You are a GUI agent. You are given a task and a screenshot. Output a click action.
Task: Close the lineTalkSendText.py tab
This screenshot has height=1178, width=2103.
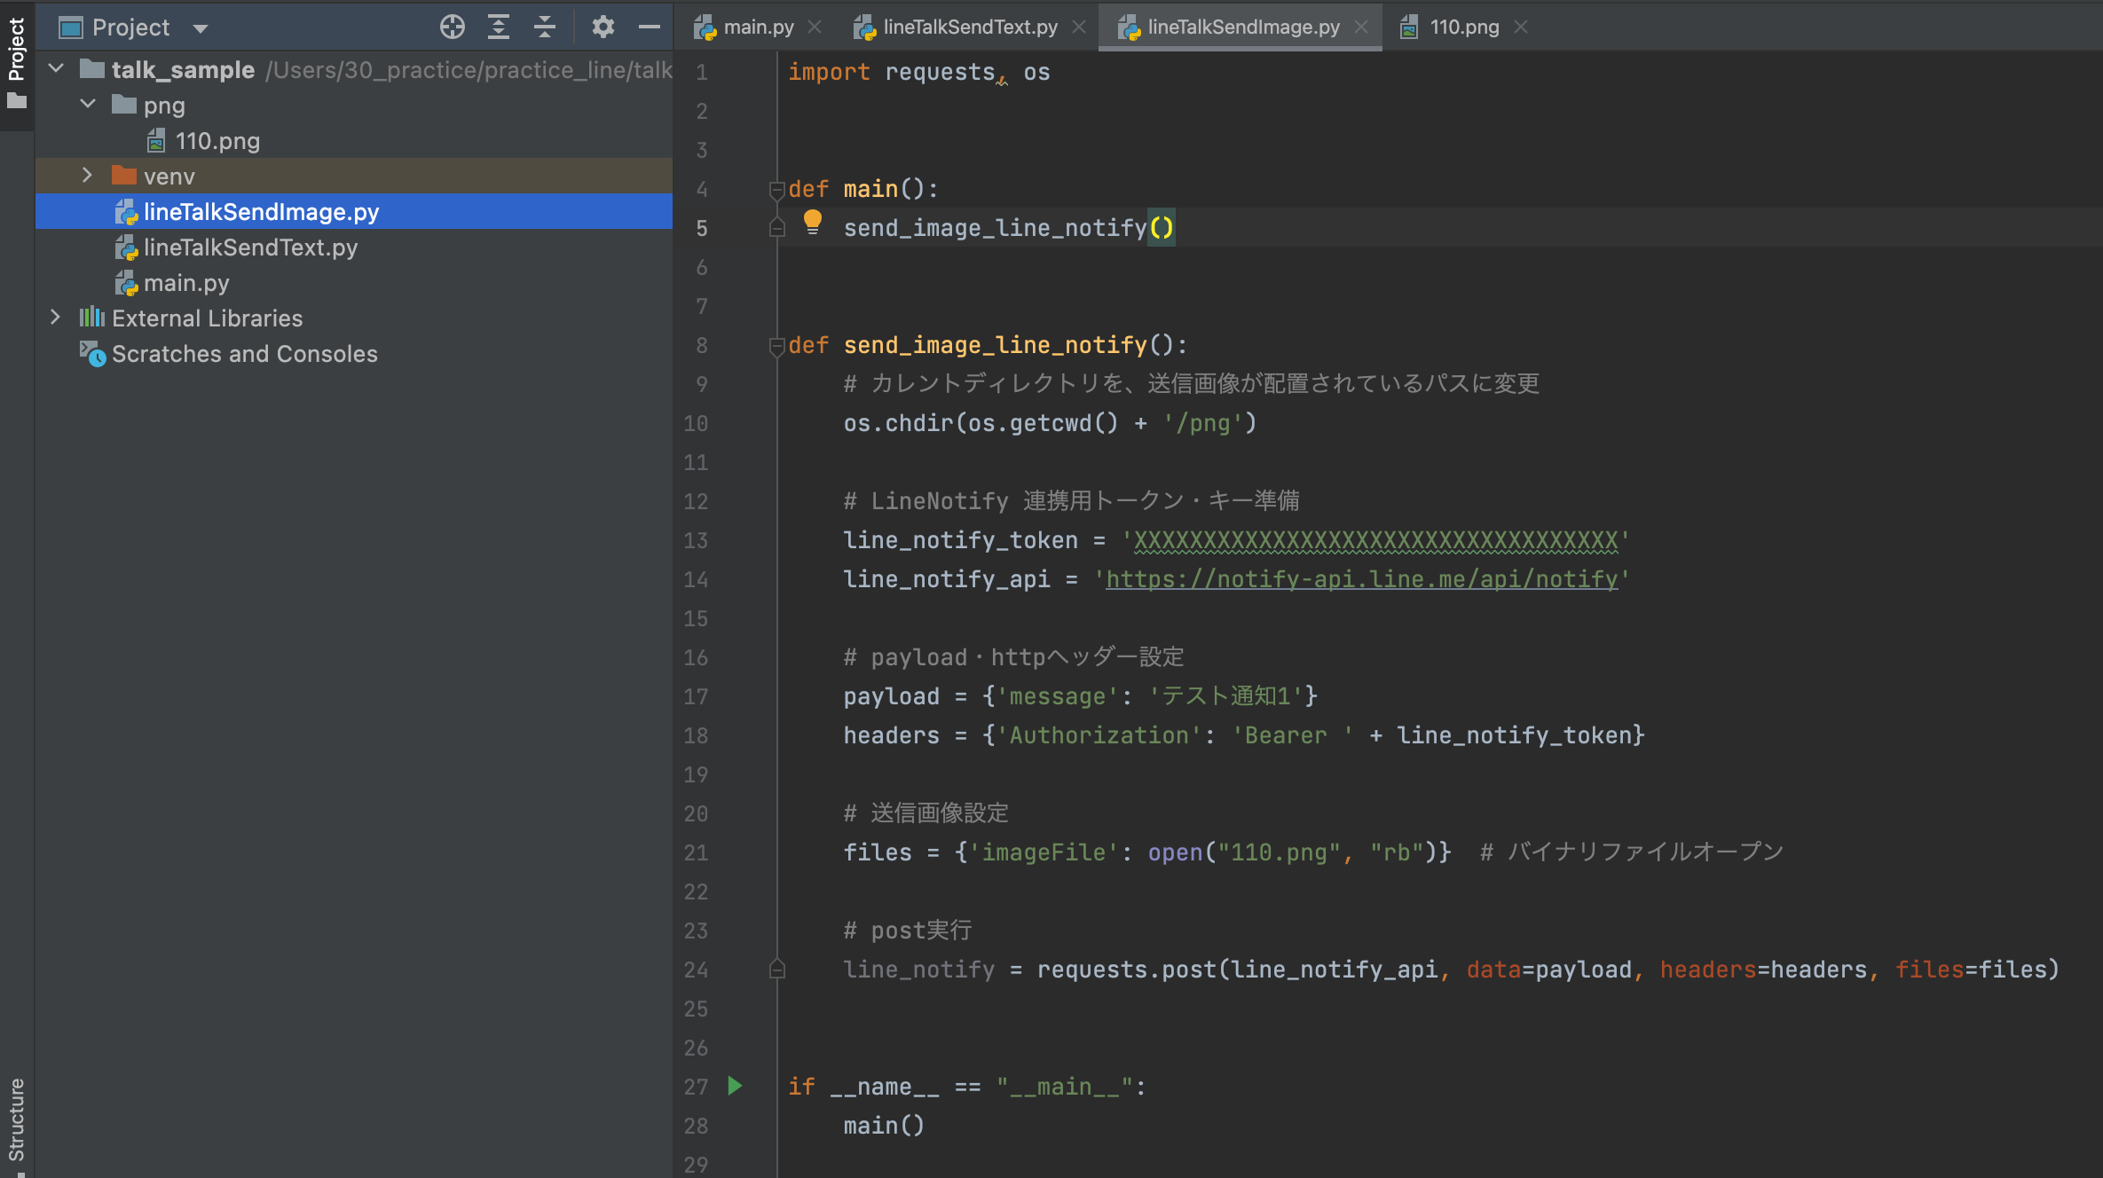pos(1079,27)
